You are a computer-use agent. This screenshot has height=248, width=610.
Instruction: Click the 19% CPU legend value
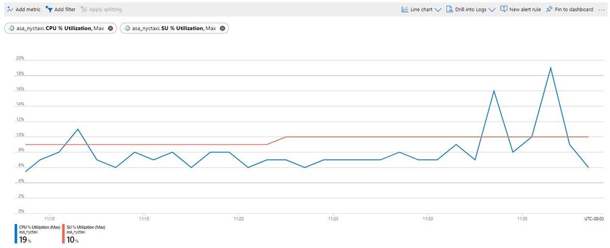tap(25, 240)
